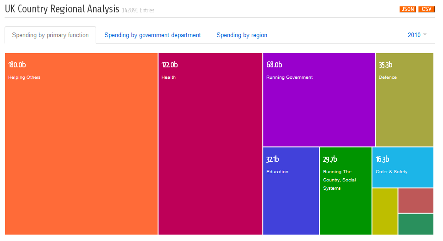
Task: Click the arrow next to 2010
Action: (425, 34)
